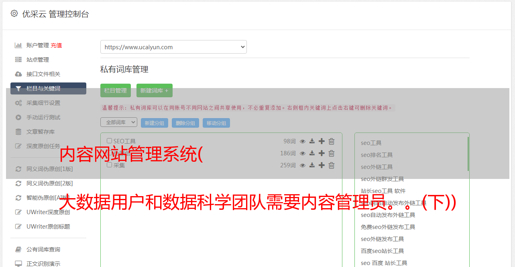The height and width of the screenshot is (267, 515).
Task: Click the gear icon beside 优采云 管理控制台
Action: point(14,14)
